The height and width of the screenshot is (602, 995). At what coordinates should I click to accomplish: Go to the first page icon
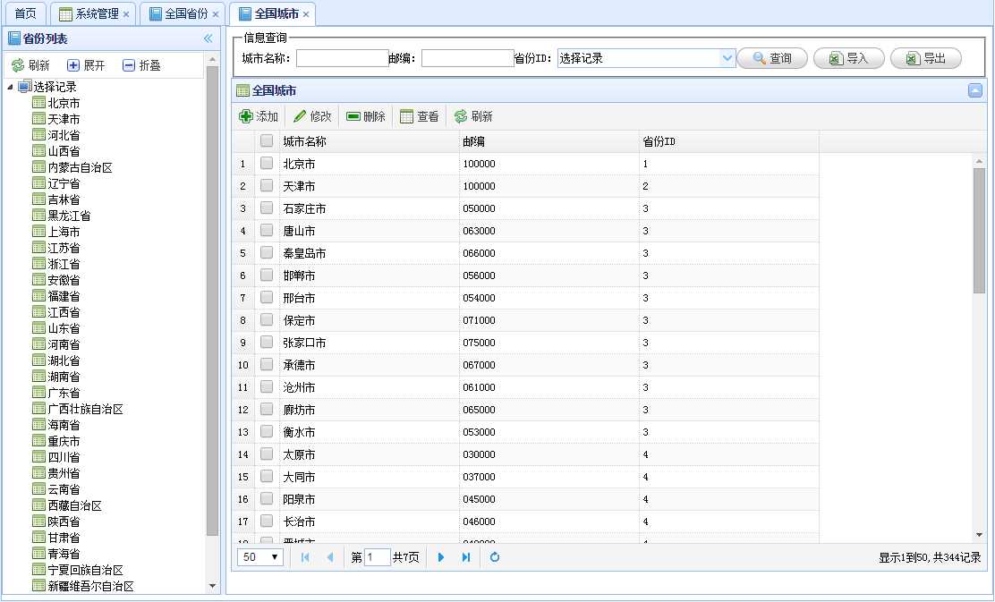tap(305, 557)
